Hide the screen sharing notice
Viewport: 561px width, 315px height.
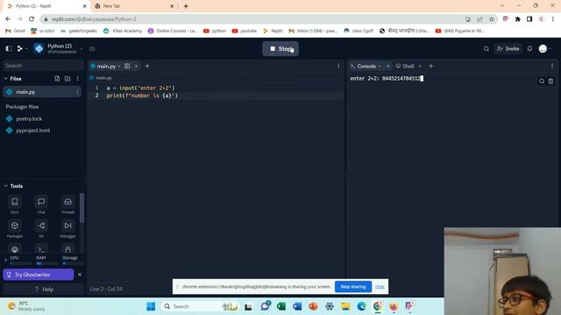[380, 287]
